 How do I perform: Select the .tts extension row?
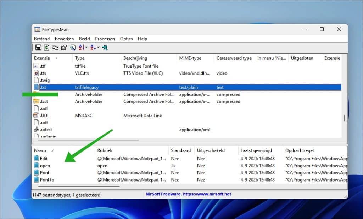coord(187,73)
